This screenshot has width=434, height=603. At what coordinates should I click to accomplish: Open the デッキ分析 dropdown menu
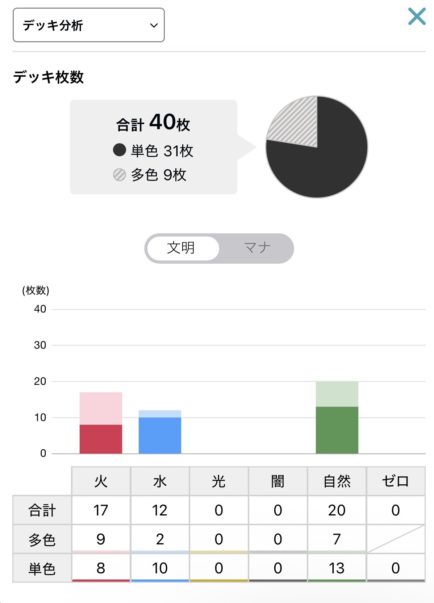click(x=88, y=25)
